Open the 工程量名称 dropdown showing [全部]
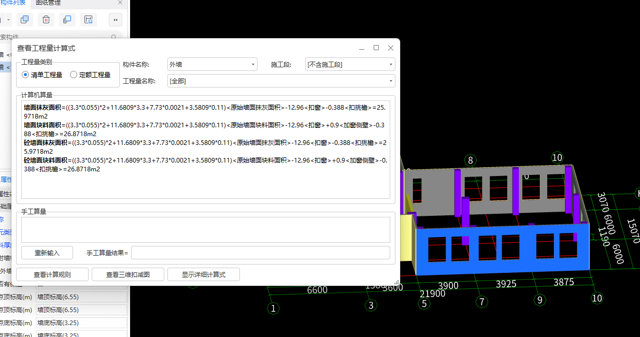The width and height of the screenshot is (640, 337). click(281, 81)
